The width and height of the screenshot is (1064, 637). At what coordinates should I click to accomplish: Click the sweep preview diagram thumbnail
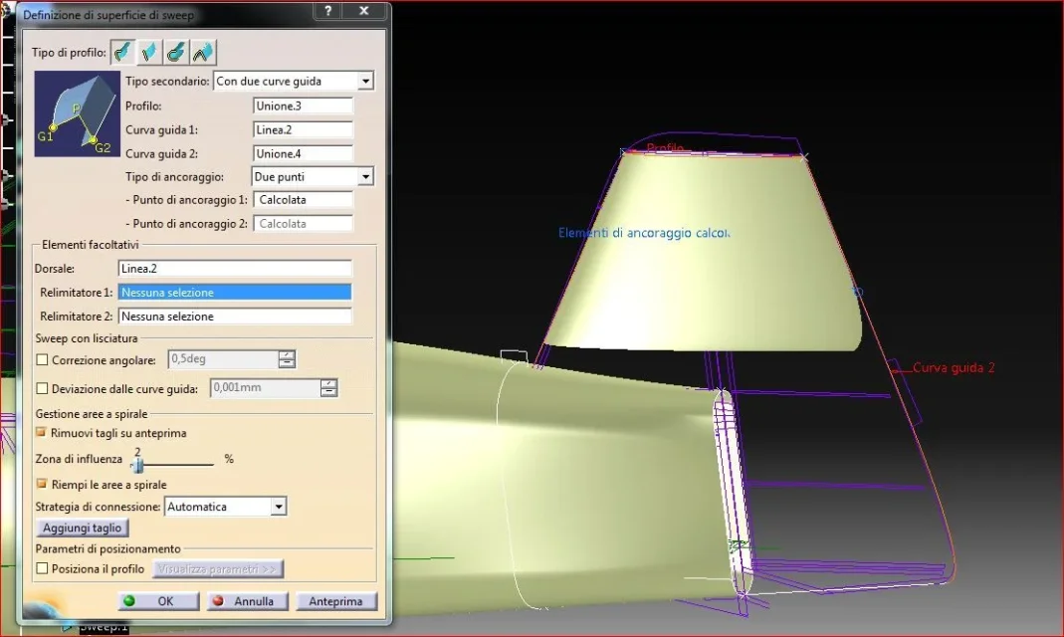(78, 113)
